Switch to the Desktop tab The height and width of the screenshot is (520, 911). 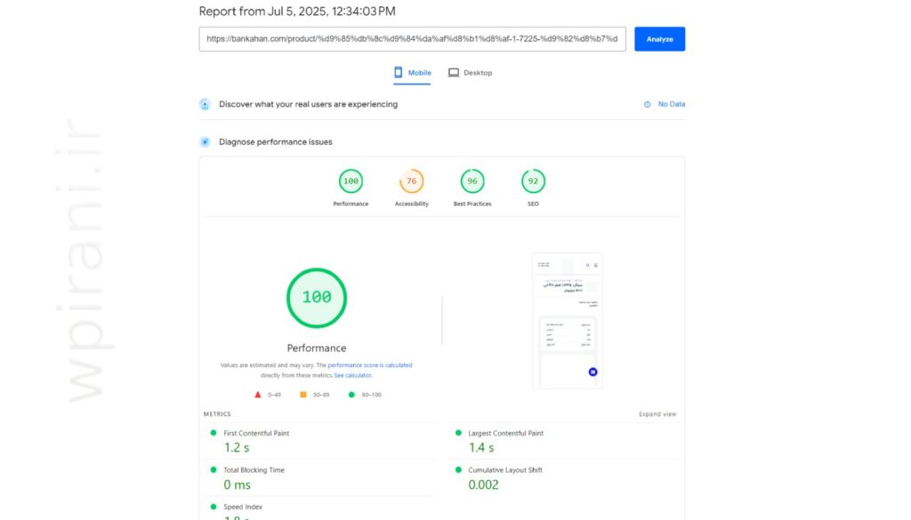pos(471,72)
